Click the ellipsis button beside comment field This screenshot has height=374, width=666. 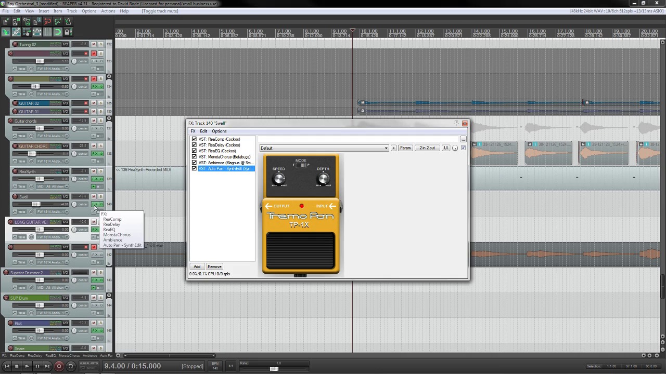(x=463, y=139)
